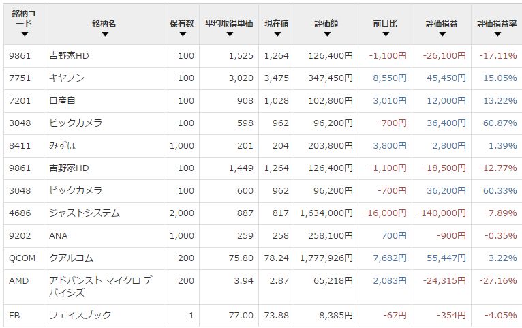Sort by 評価損益 column arrow
Screen dimensions: 522x328
pyautogui.click(x=442, y=34)
